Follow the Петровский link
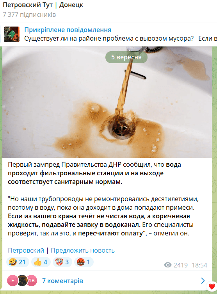 point(26,251)
